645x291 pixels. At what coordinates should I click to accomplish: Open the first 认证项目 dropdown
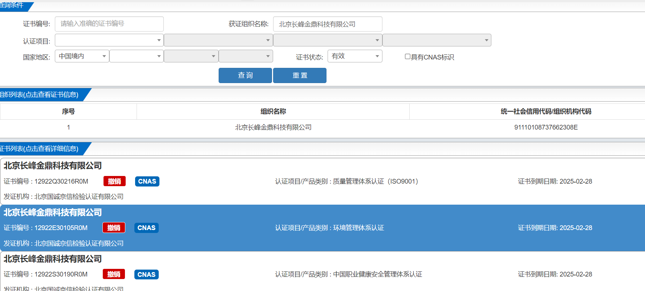tap(109, 40)
